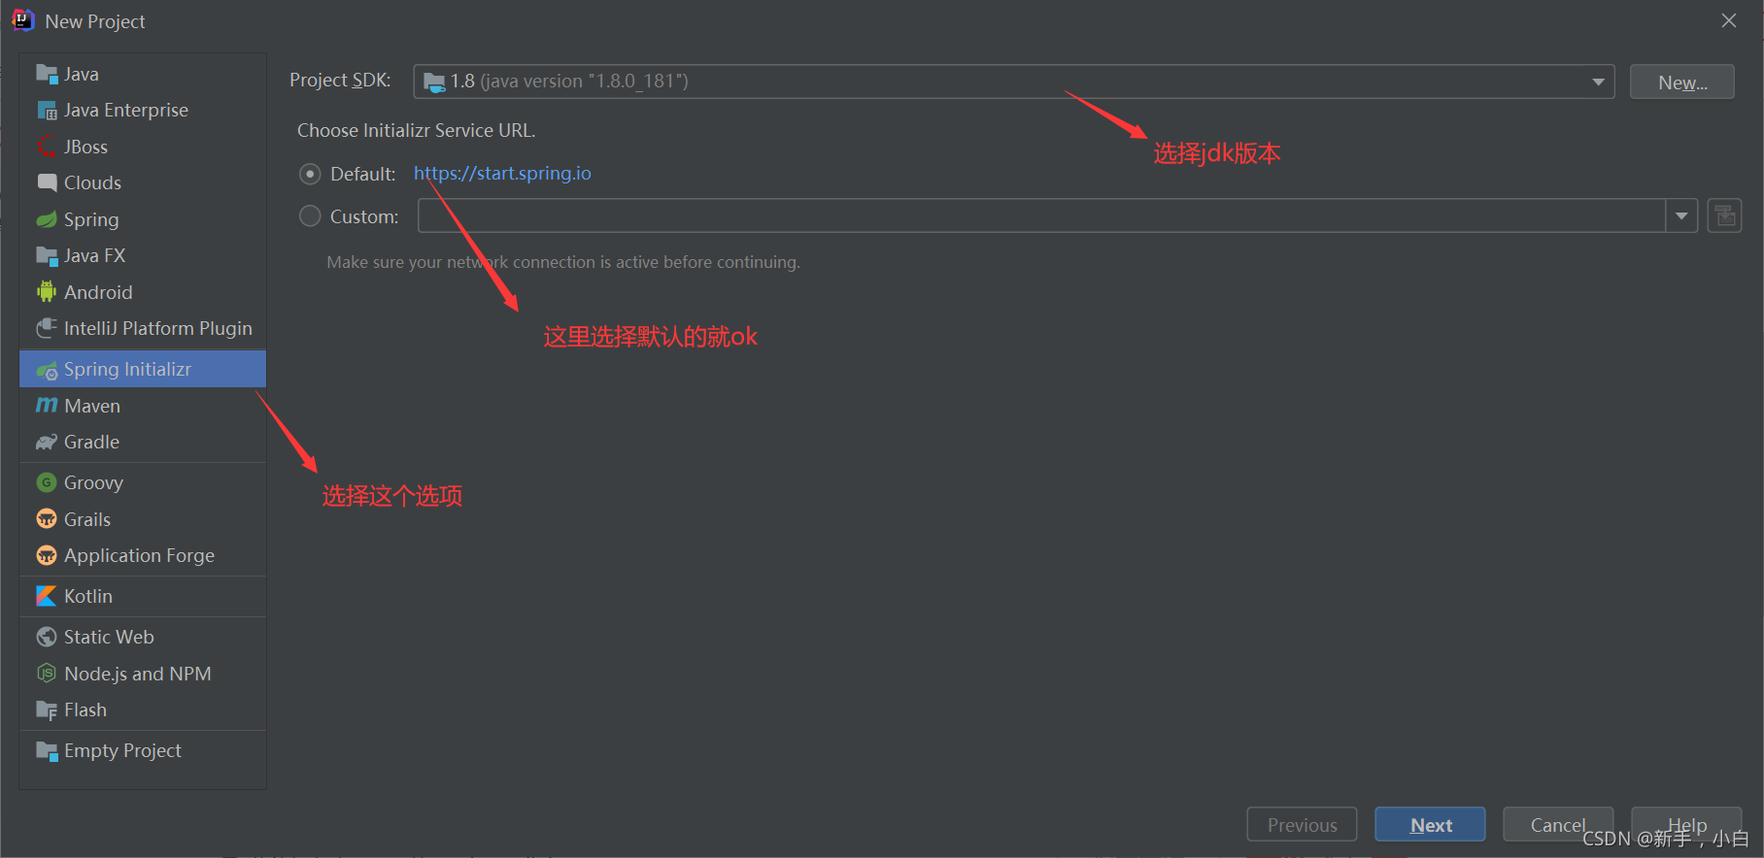Pick Maven from the project types
Viewport: 1764px width, 858px height.
pos(143,406)
